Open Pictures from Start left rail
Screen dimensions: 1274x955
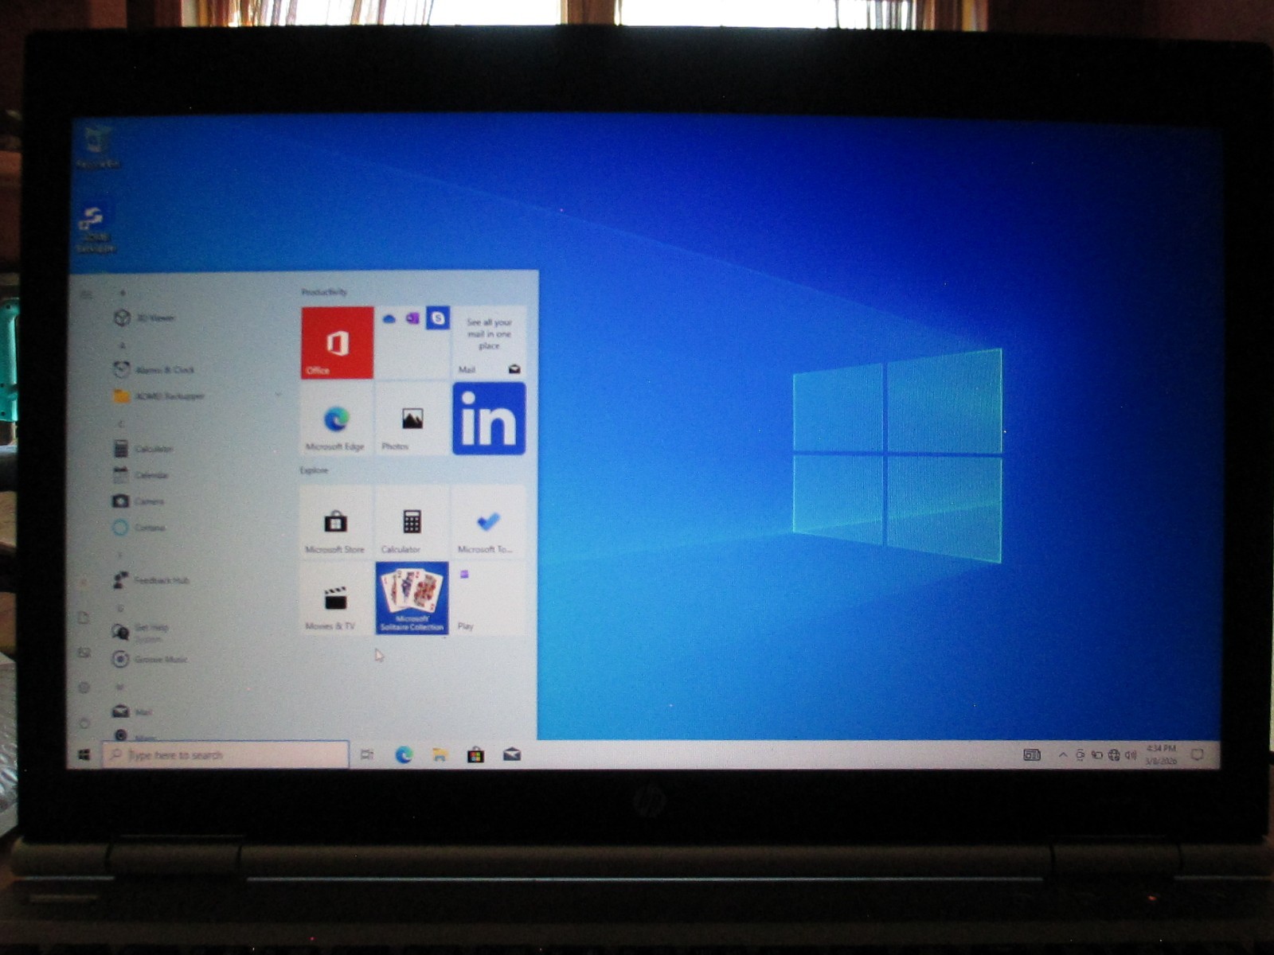pyautogui.click(x=84, y=653)
